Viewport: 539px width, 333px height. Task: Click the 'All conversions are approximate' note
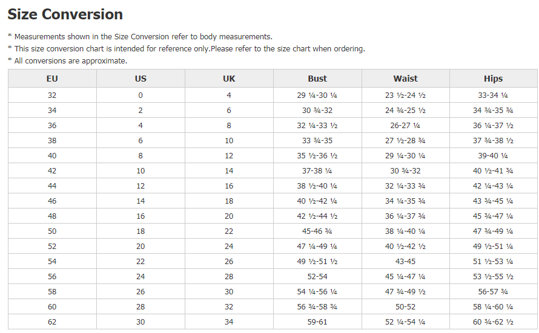(x=67, y=61)
